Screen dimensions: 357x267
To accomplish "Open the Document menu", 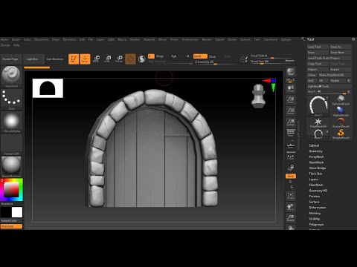I will click(x=41, y=39).
